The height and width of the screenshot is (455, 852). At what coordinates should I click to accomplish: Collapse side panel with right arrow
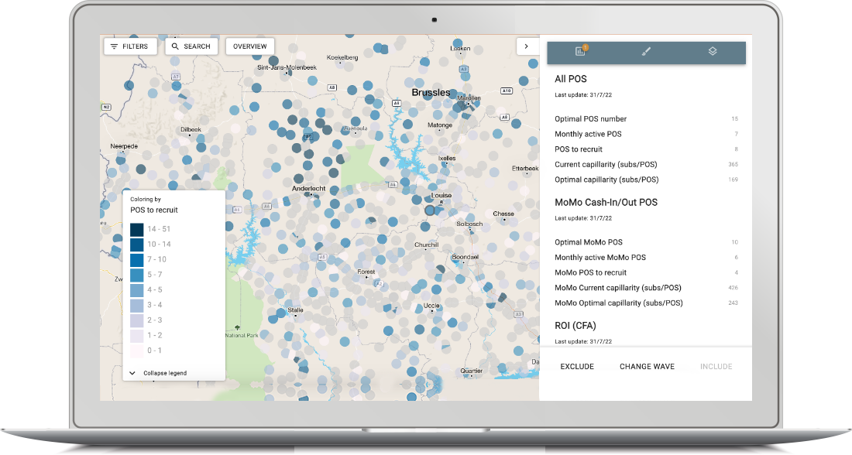pos(526,46)
